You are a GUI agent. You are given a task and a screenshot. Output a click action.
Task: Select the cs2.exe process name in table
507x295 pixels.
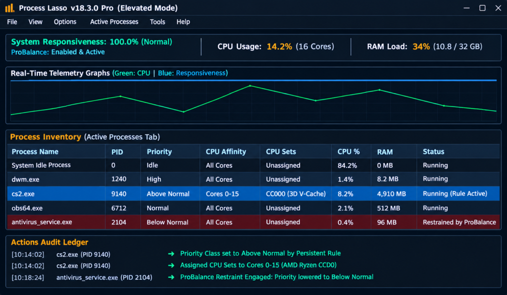click(23, 194)
